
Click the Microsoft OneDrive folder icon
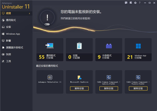tap(79, 77)
